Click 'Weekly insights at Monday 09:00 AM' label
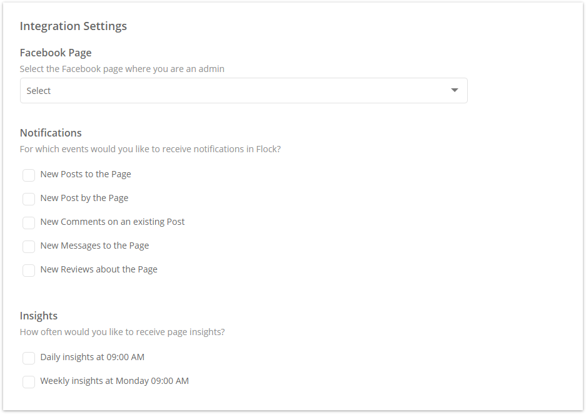Screen dimensions: 586x414 [x=114, y=381]
